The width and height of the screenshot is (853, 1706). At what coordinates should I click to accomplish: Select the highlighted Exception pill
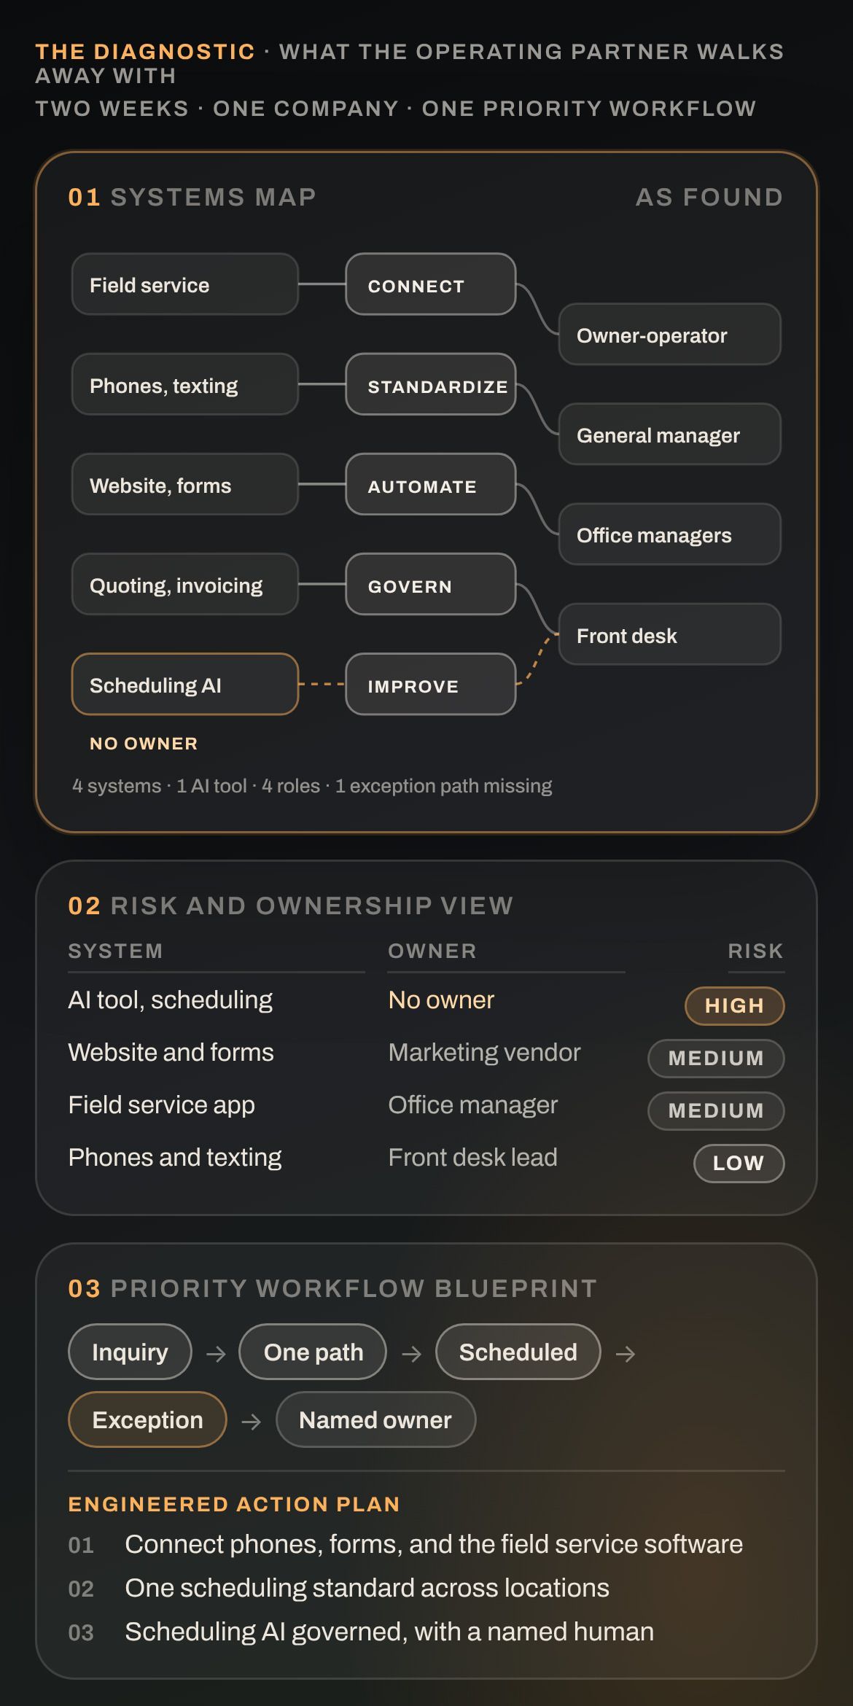[147, 1419]
